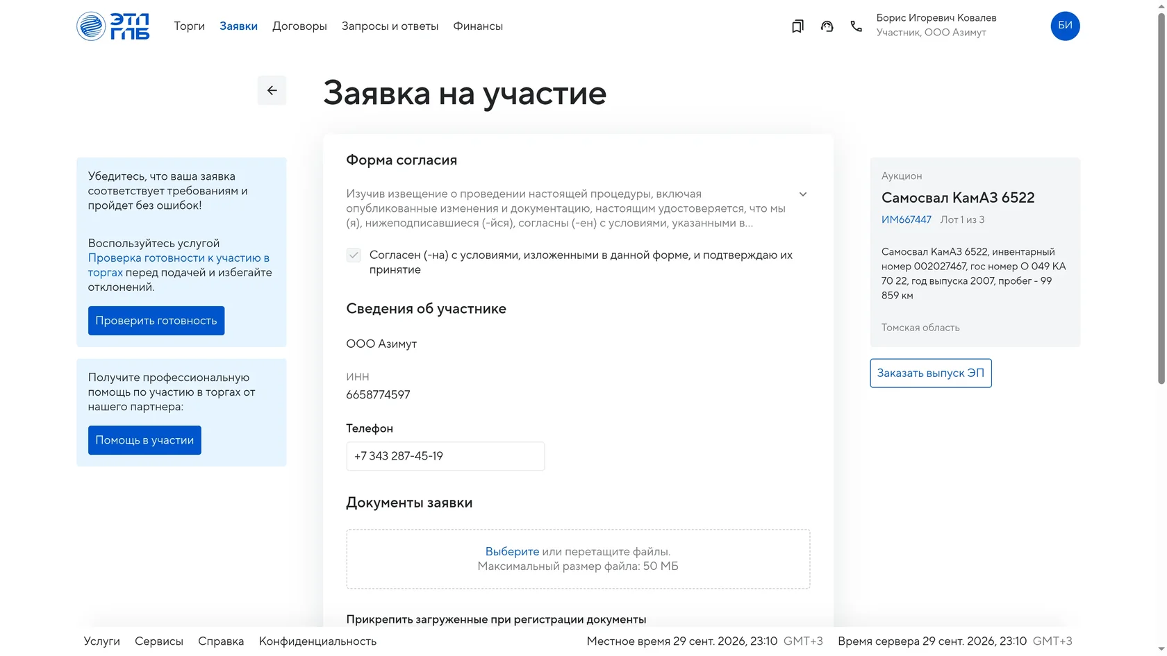Click the phone icon in header
1167x656 pixels.
click(x=856, y=26)
